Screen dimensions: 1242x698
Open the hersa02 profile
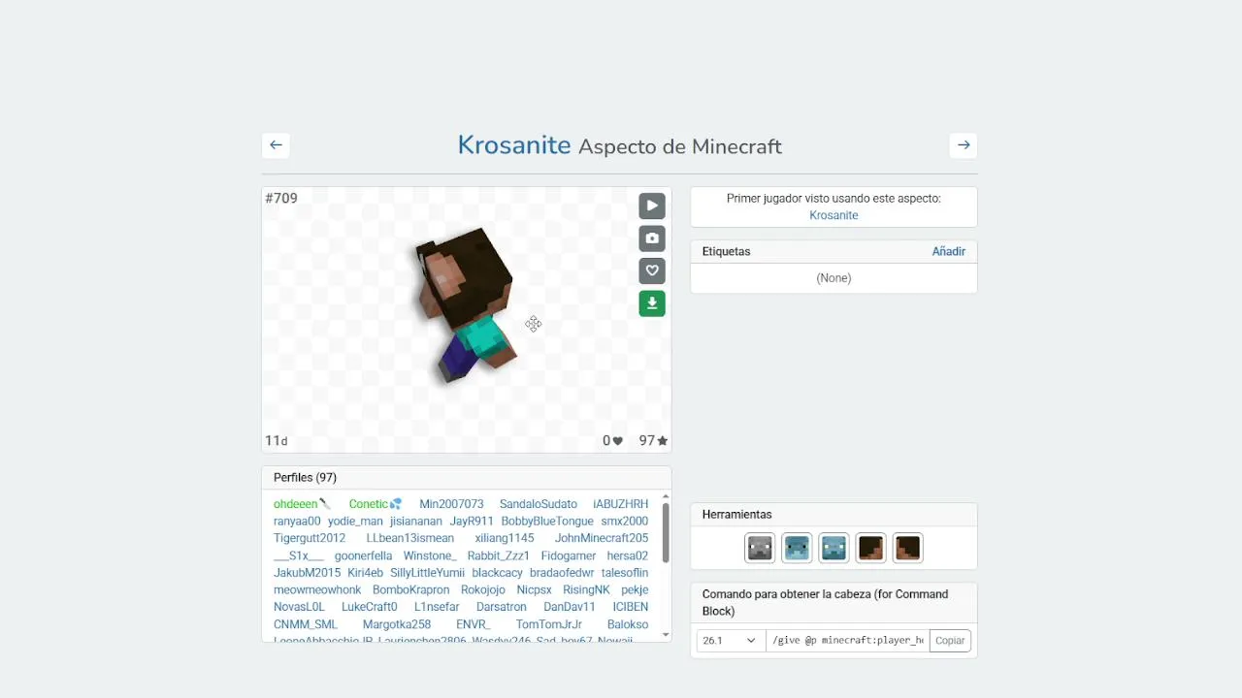(628, 555)
